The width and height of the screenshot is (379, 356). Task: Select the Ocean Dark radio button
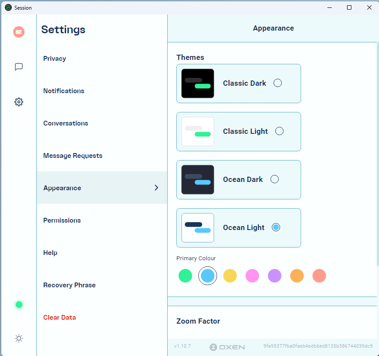(x=274, y=179)
